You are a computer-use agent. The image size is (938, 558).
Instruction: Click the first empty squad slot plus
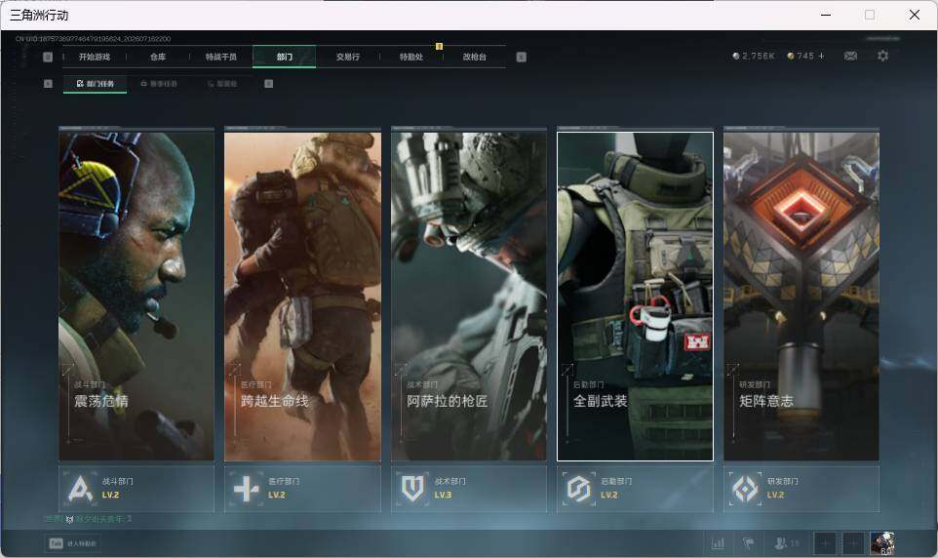pyautogui.click(x=825, y=543)
